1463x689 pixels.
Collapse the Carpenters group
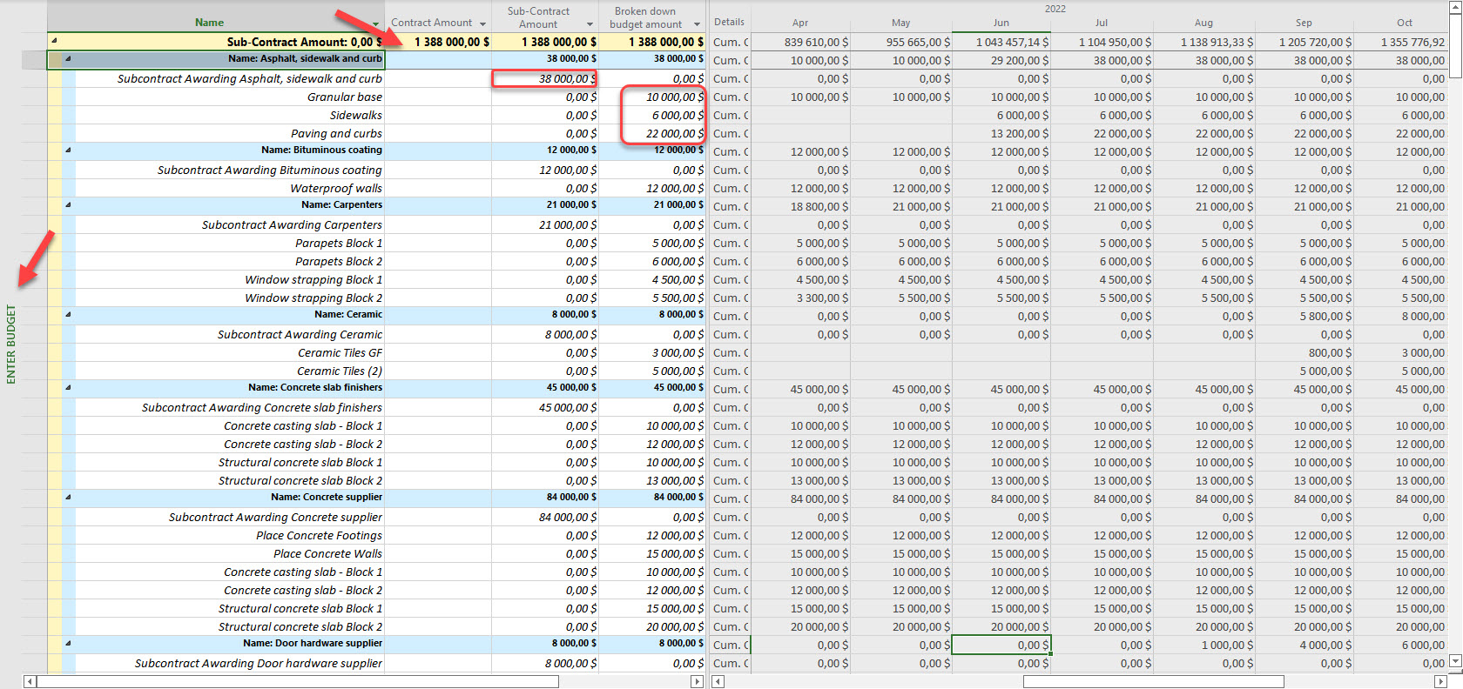tap(68, 205)
